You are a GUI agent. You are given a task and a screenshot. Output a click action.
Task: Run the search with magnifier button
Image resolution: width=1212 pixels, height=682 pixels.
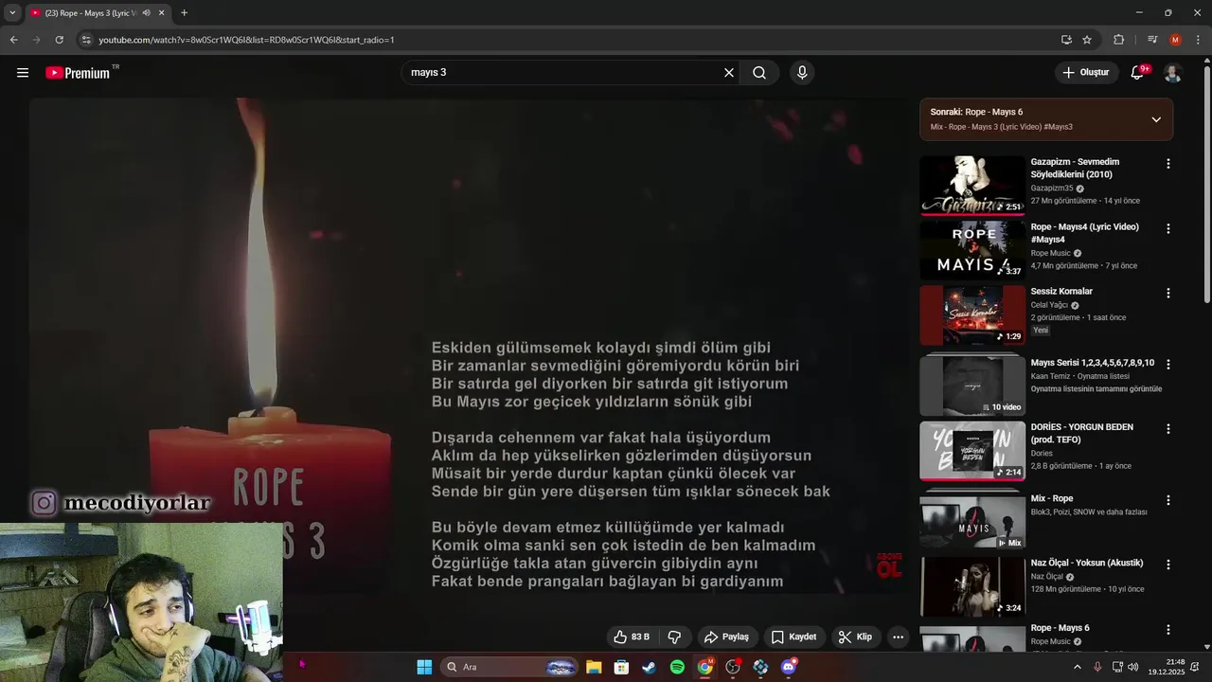[759, 73]
